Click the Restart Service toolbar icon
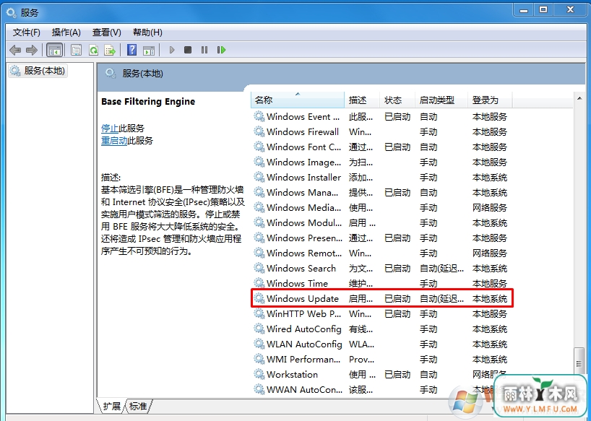This screenshot has height=421, width=591. point(221,50)
